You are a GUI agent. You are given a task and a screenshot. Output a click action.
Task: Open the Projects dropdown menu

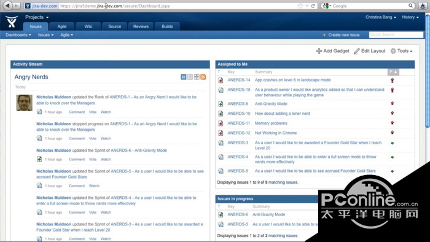tap(37, 17)
